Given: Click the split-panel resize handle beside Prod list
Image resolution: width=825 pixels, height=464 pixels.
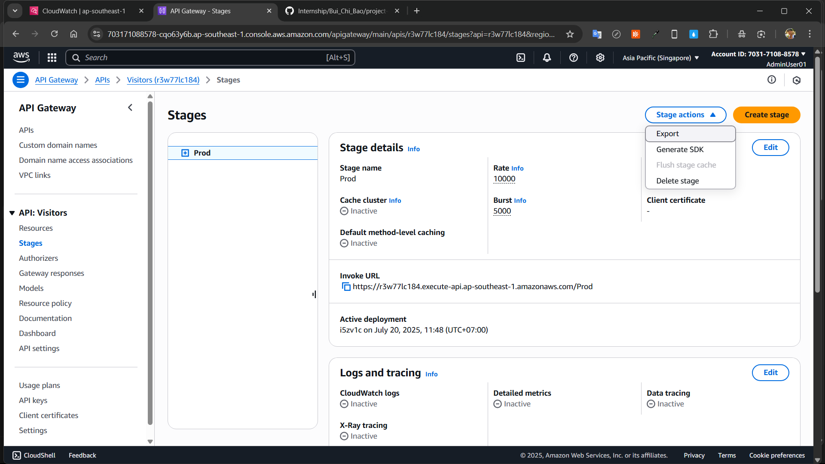Looking at the screenshot, I should click(x=314, y=294).
